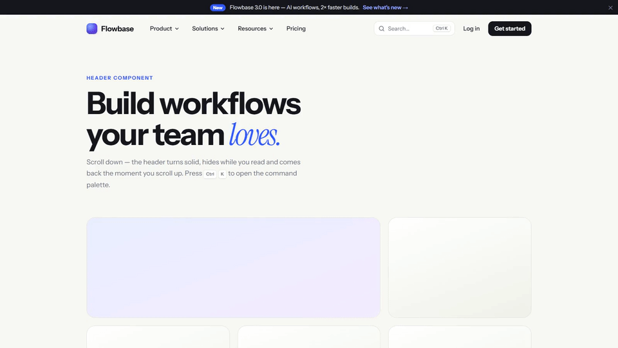Image resolution: width=618 pixels, height=348 pixels.
Task: Click the Build workflows heading
Action: click(194, 103)
